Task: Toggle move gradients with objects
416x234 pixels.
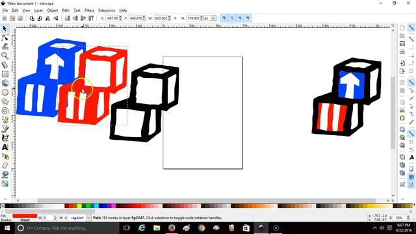Action: pos(240,18)
